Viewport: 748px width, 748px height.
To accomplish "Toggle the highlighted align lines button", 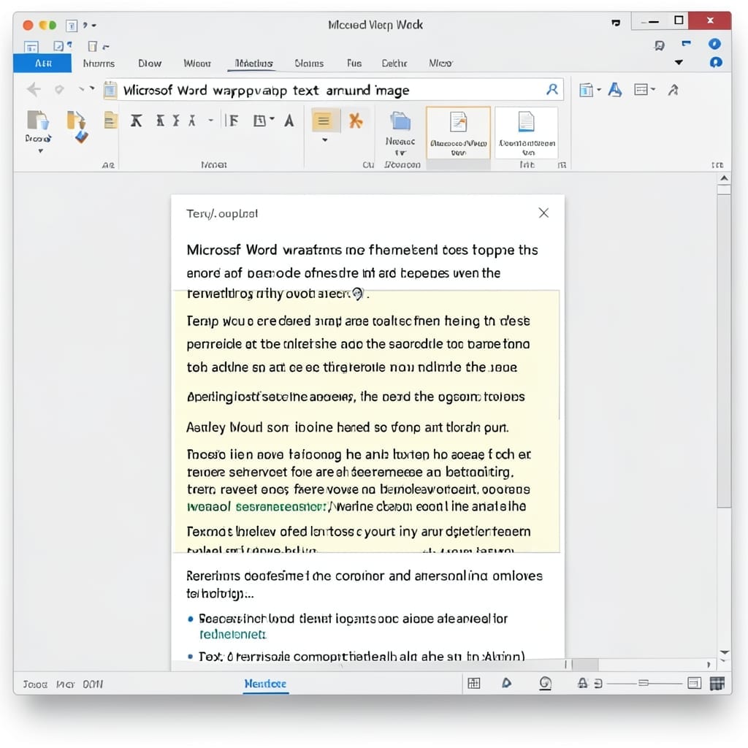I will click(x=325, y=121).
